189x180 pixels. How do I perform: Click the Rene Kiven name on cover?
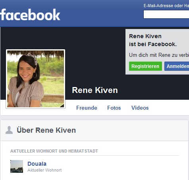[x=95, y=90]
